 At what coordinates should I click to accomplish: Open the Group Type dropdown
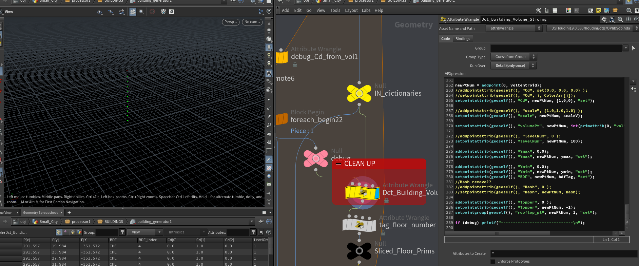tap(513, 57)
